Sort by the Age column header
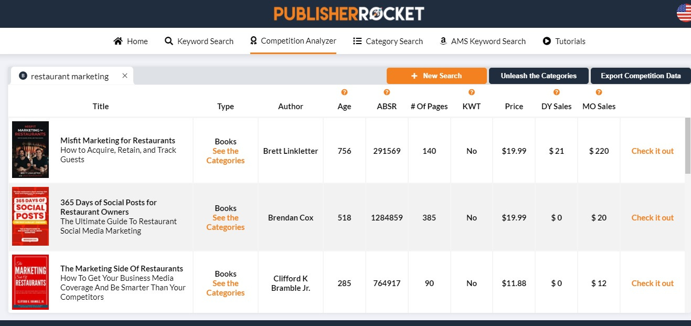This screenshot has width=691, height=326. (x=344, y=106)
